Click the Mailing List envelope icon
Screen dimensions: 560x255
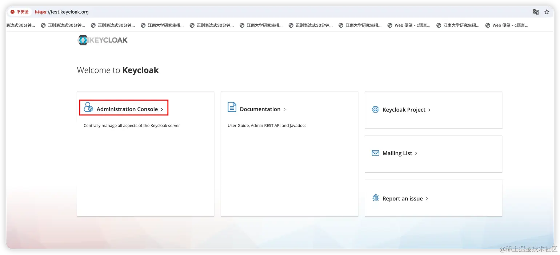(376, 153)
